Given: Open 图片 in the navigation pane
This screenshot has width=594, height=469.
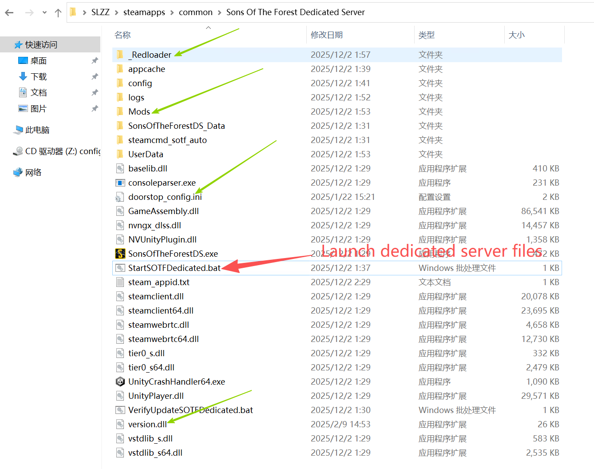Looking at the screenshot, I should pyautogui.click(x=39, y=109).
